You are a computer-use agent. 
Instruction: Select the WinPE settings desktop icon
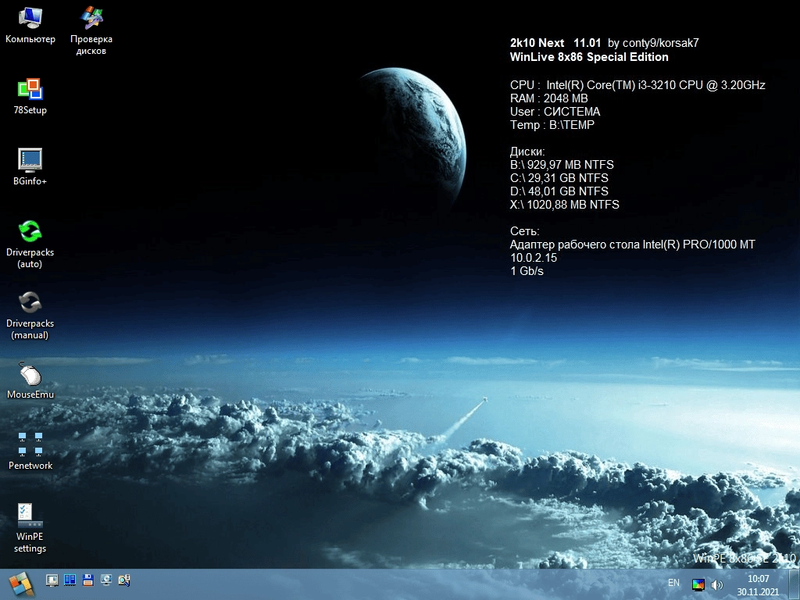30,529
